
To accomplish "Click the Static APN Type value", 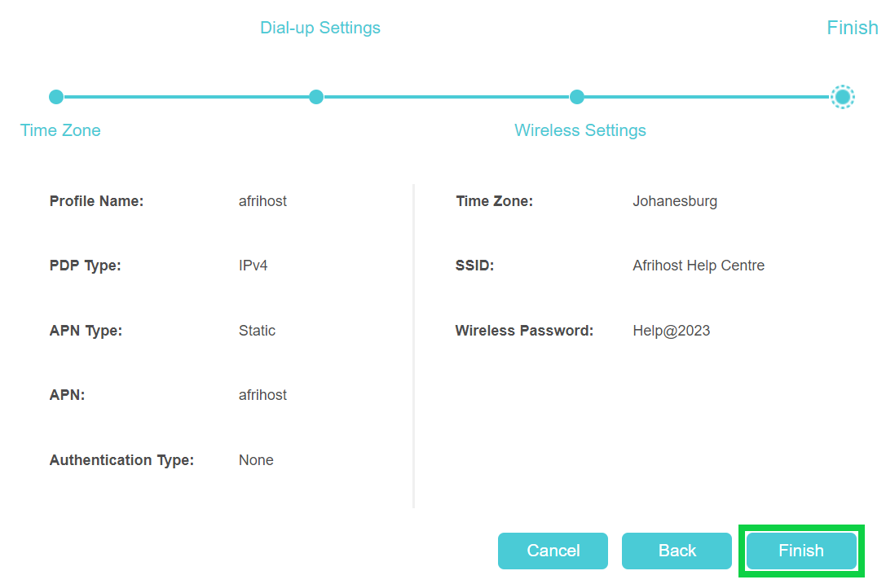I will pos(257,331).
